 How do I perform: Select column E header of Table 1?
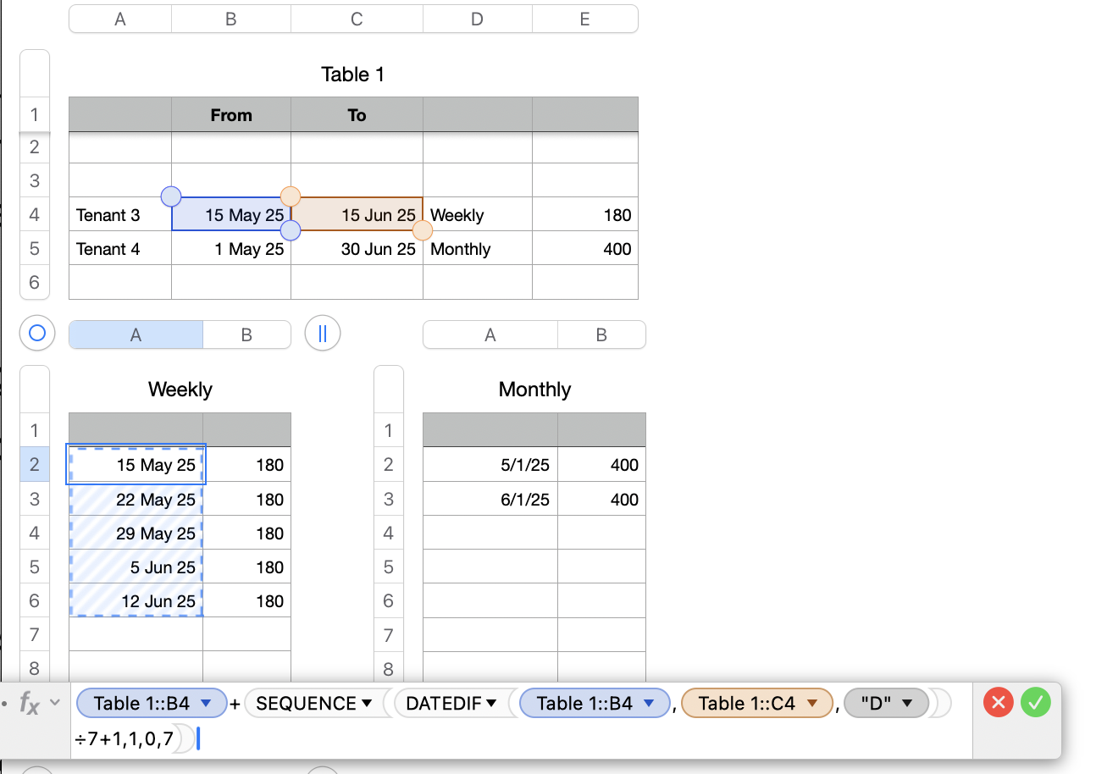(x=585, y=19)
